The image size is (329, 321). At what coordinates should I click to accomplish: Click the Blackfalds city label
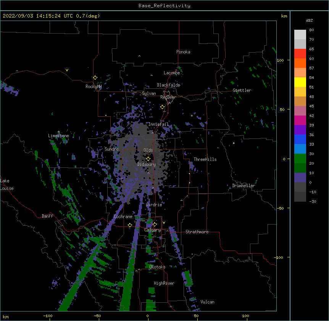pos(168,85)
